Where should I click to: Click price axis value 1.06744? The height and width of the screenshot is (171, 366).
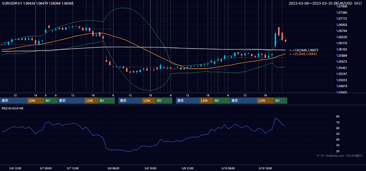click(x=341, y=31)
